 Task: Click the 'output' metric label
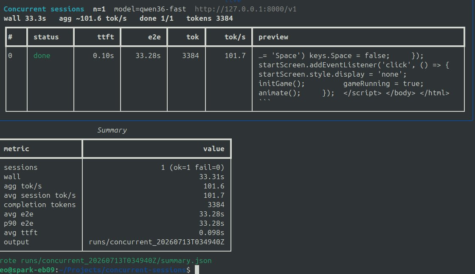point(17,242)
